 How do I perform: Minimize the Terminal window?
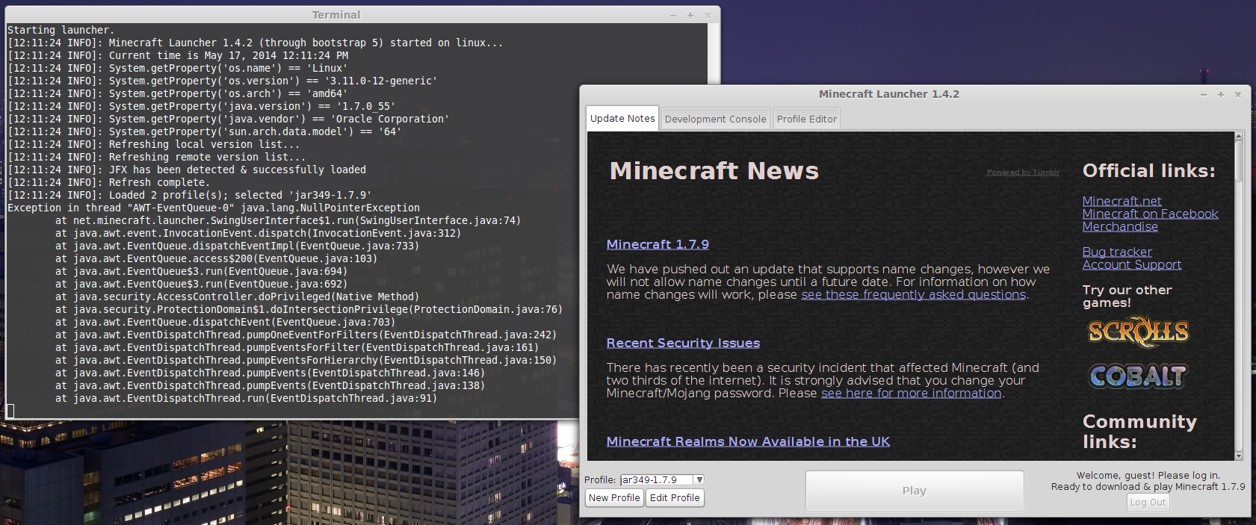[672, 16]
